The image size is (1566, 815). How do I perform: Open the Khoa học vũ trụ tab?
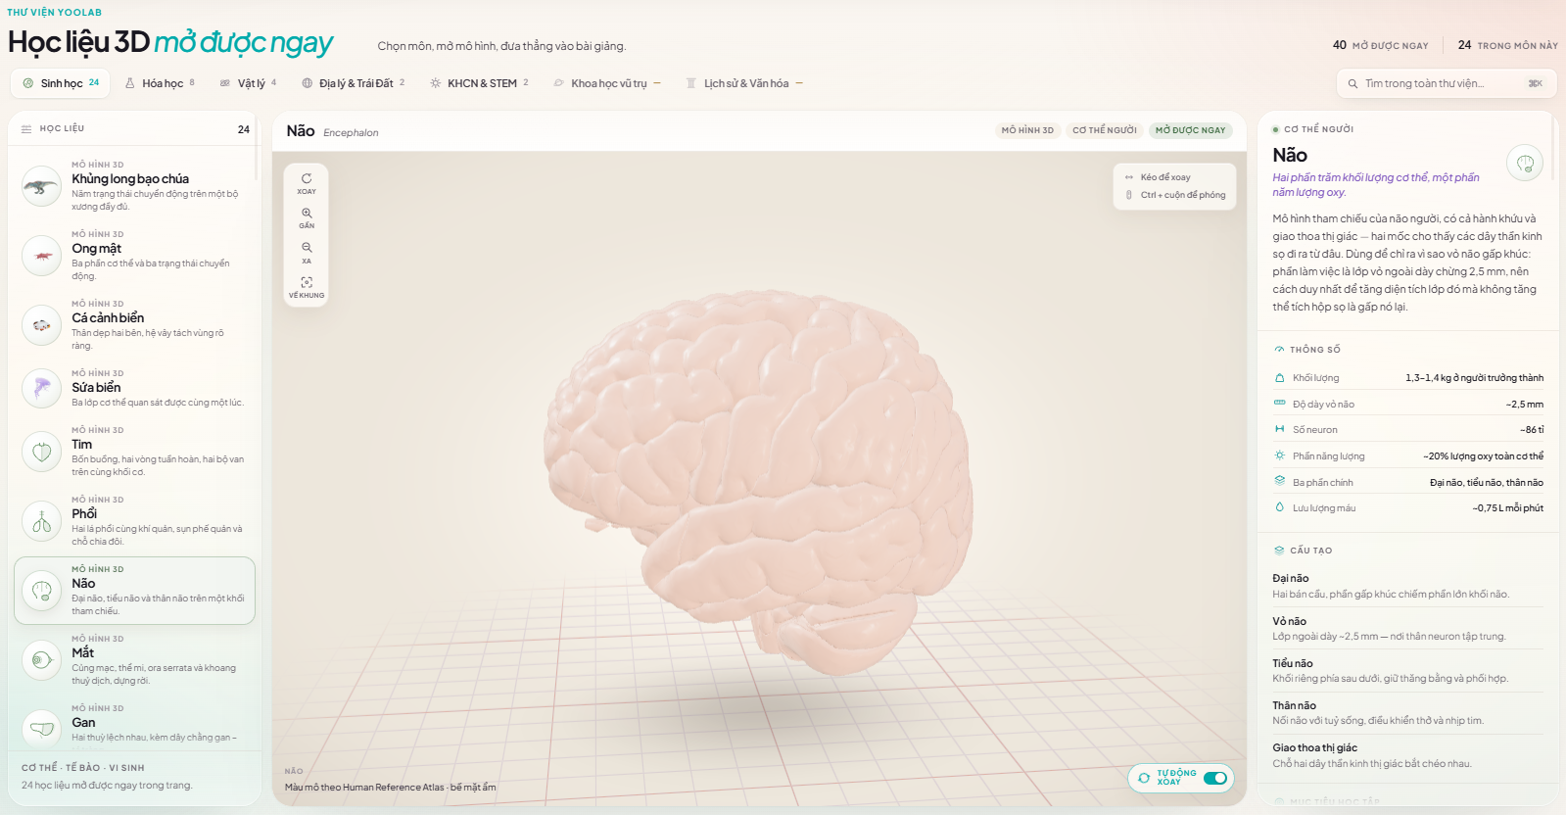(x=607, y=83)
